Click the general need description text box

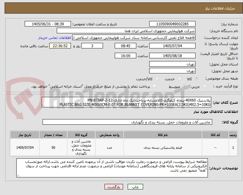[126, 102]
